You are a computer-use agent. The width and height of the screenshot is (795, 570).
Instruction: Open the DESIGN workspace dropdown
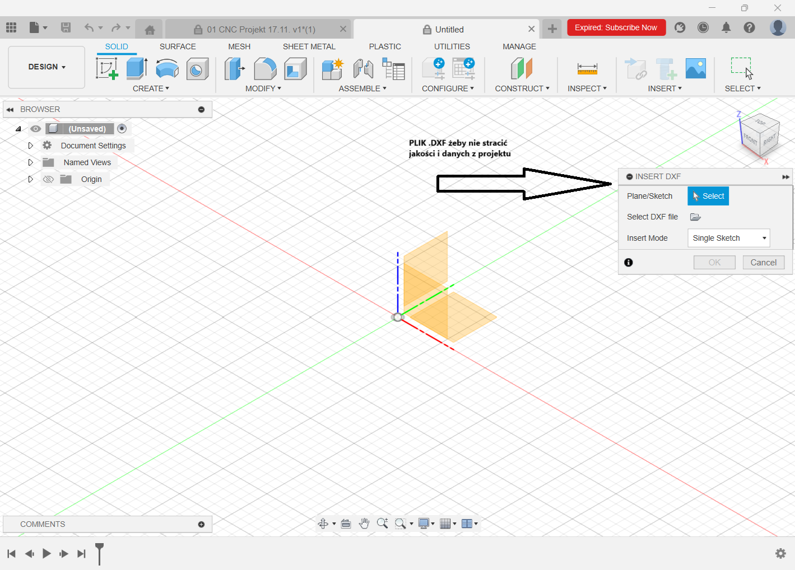47,67
